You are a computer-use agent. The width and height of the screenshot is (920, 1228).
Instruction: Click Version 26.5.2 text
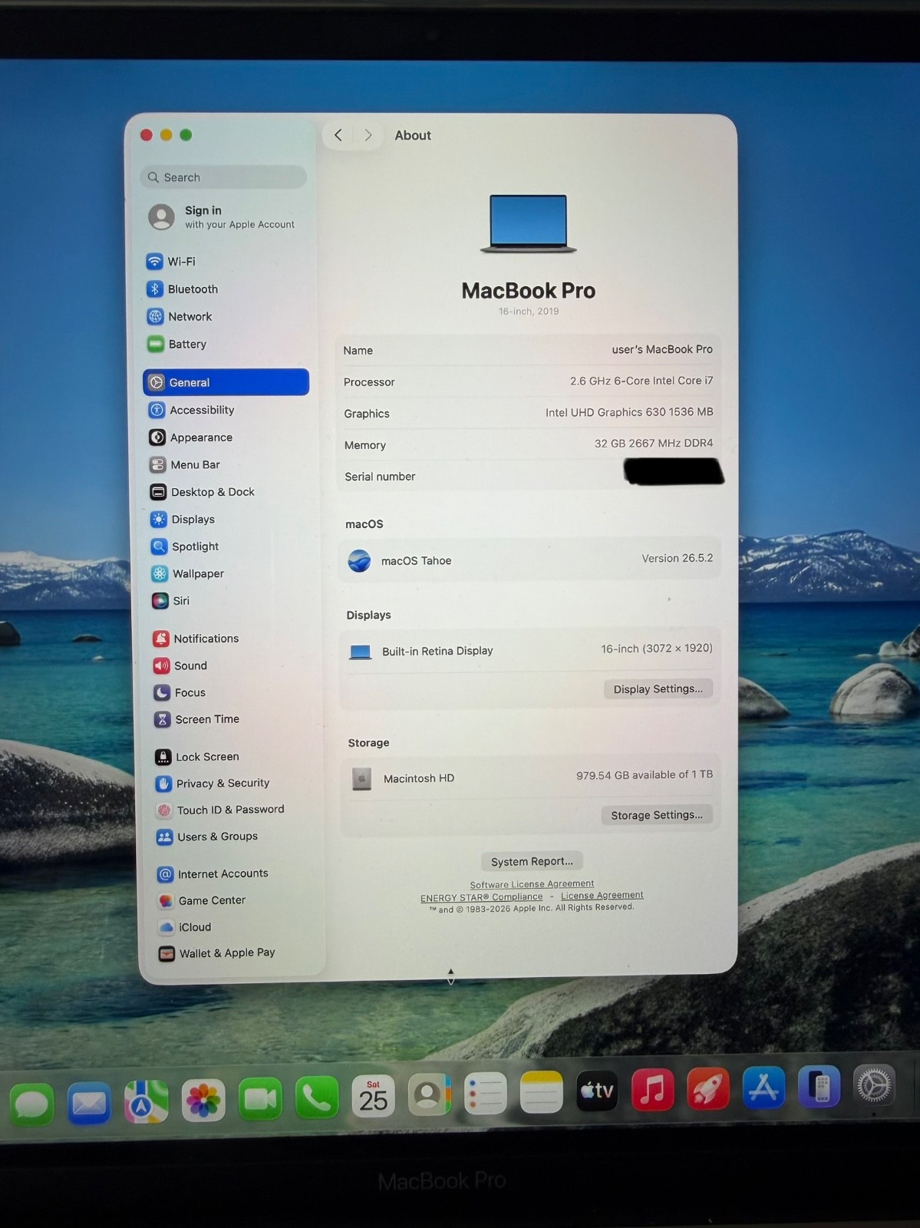pyautogui.click(x=678, y=558)
